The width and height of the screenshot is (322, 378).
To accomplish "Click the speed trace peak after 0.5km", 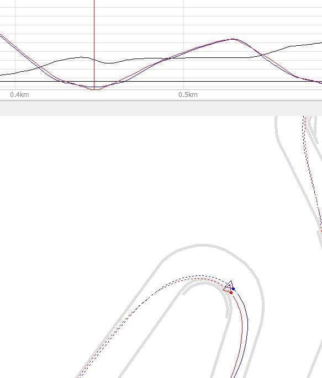I will 233,39.
